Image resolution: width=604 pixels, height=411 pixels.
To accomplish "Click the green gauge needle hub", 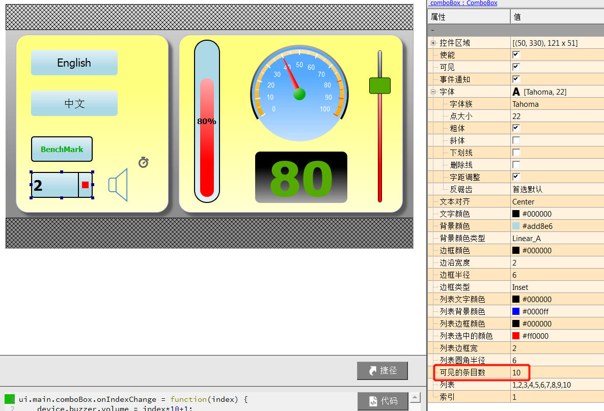I will click(299, 94).
